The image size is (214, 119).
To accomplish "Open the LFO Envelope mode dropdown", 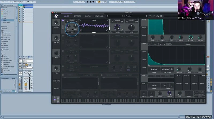I will [154, 69].
